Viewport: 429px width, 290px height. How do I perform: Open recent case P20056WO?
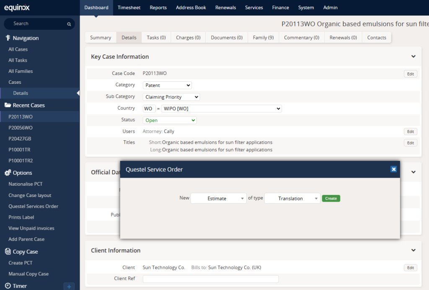point(21,128)
